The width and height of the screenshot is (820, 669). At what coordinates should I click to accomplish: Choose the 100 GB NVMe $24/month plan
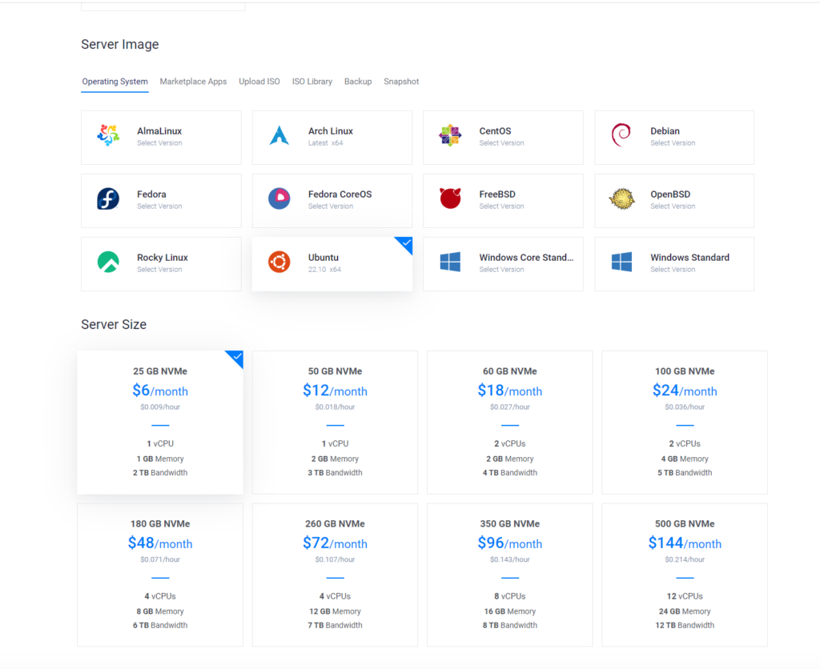tap(685, 423)
